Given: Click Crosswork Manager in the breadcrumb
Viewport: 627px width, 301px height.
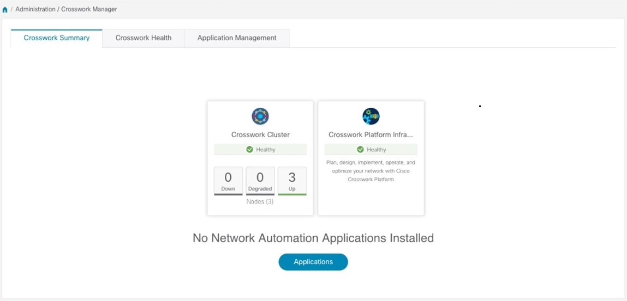Looking at the screenshot, I should pyautogui.click(x=89, y=9).
